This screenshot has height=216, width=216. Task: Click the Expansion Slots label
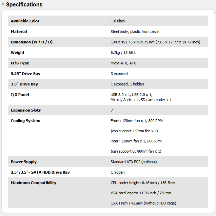(26, 110)
